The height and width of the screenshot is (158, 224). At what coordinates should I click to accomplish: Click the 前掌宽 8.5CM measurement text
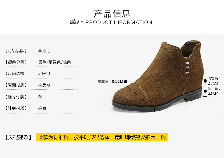(x=110, y=81)
